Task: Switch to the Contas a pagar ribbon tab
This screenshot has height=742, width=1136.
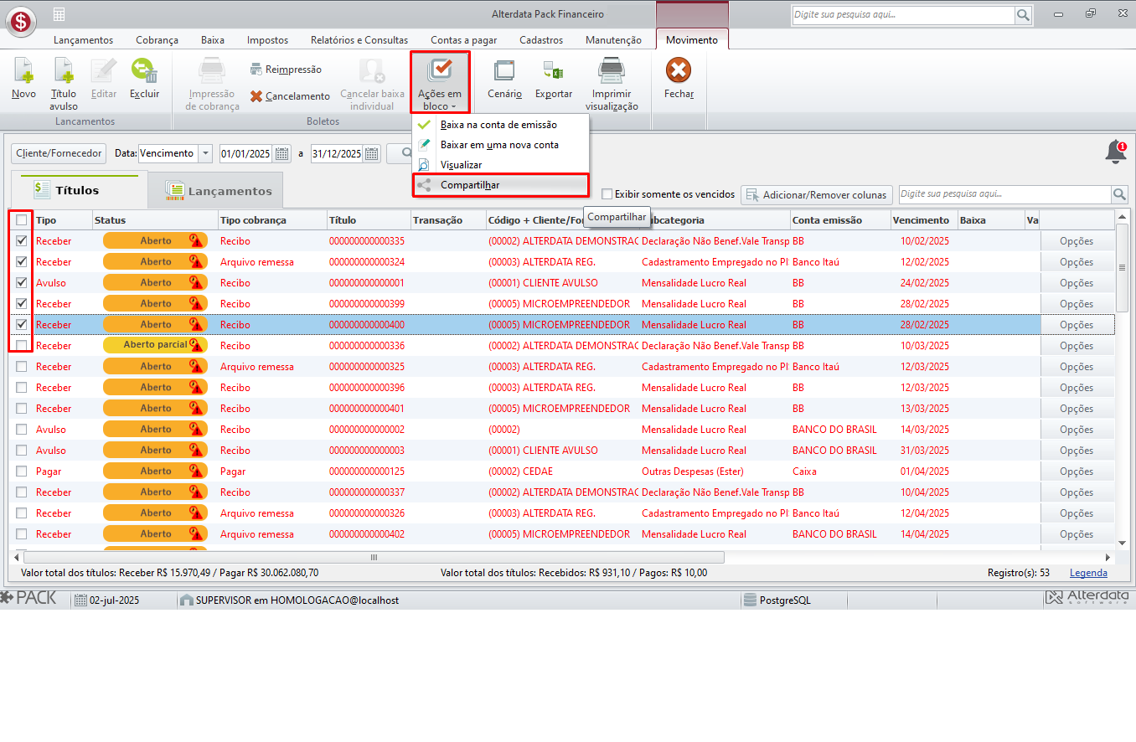Action: [464, 40]
